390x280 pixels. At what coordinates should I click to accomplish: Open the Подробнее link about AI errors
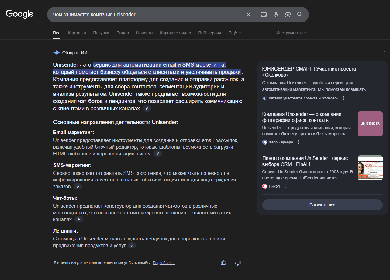(x=164, y=263)
